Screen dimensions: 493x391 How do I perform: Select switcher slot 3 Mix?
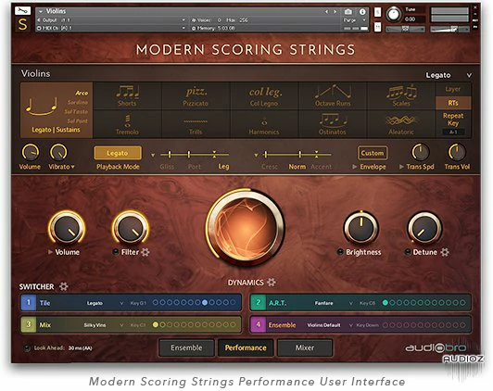[x=29, y=324]
